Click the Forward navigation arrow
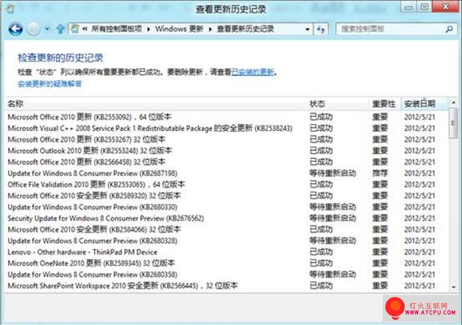This screenshot has width=462, height=325. [x=33, y=29]
